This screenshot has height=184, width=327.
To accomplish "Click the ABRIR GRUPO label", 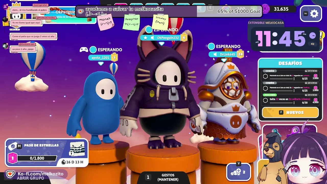I will [30, 178].
